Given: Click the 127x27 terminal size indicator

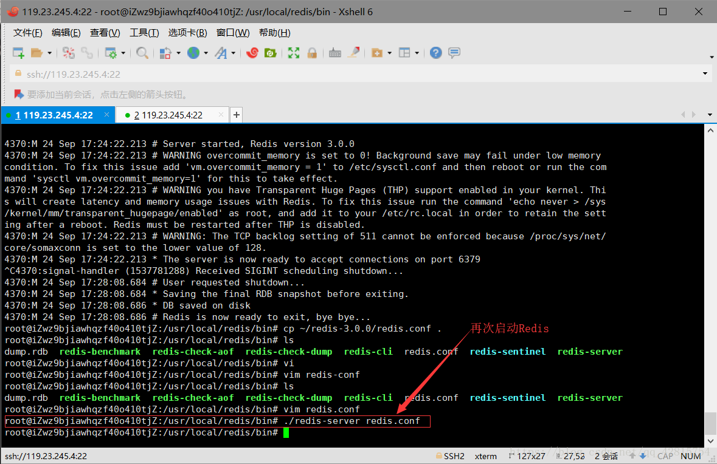Looking at the screenshot, I should pyautogui.click(x=527, y=456).
